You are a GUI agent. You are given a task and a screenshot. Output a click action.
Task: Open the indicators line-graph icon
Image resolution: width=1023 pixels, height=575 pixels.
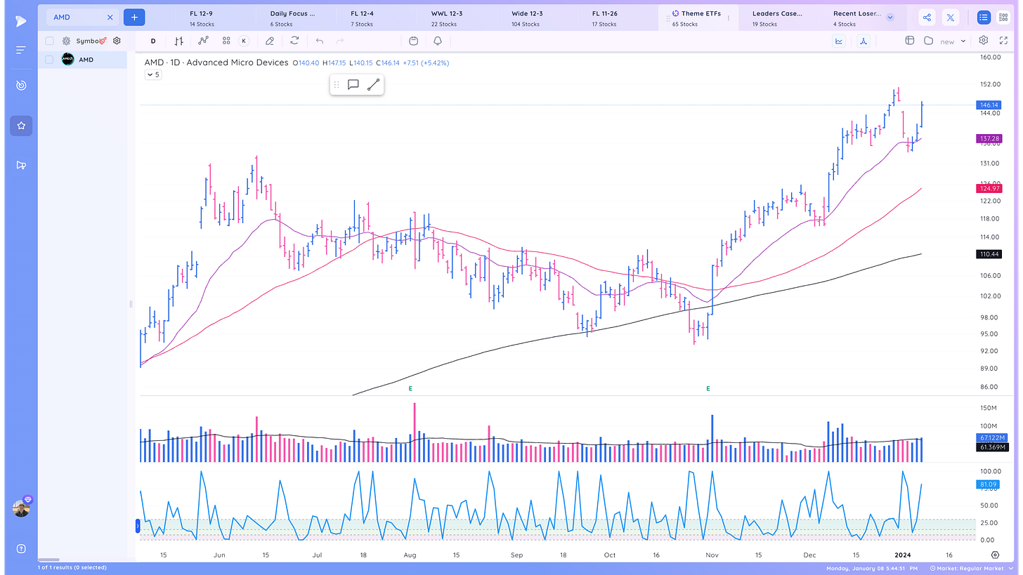pos(203,41)
